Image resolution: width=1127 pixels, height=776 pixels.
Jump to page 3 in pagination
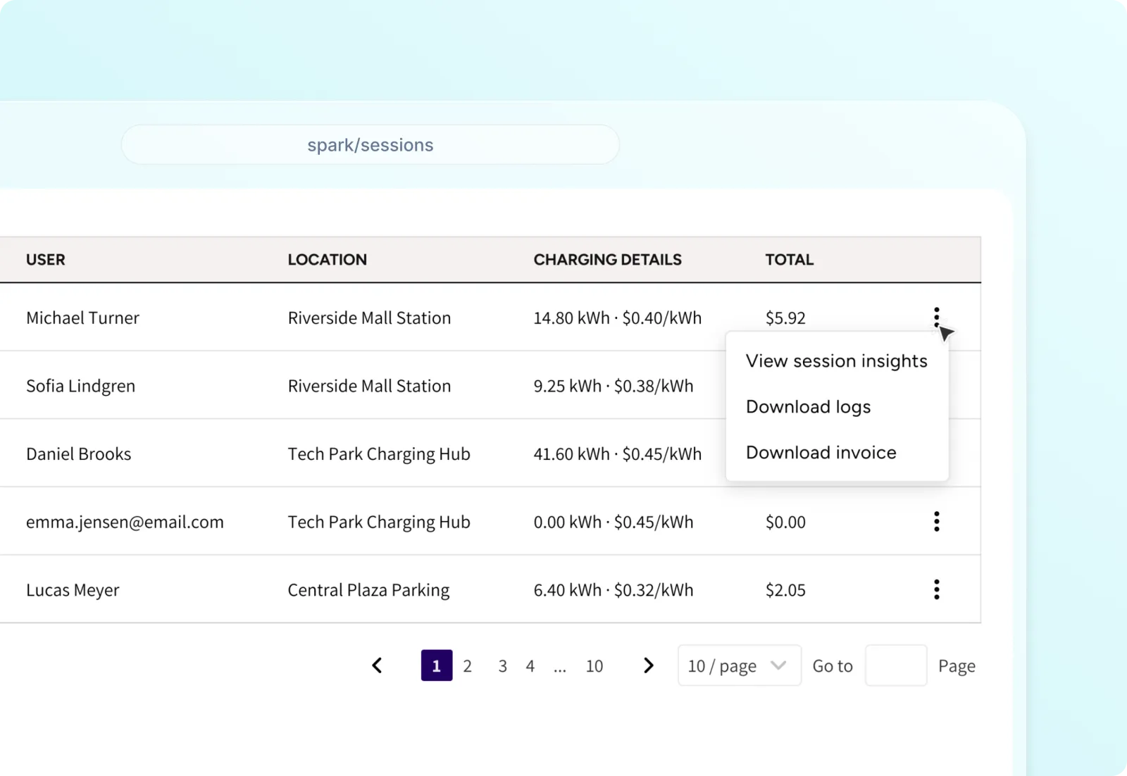502,666
